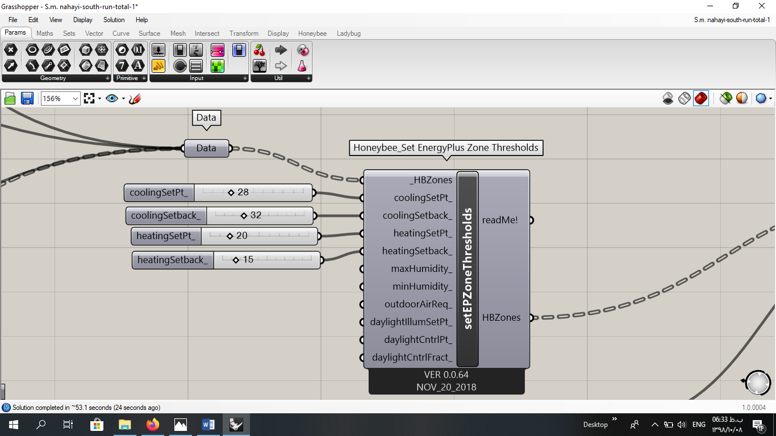Enable wireframe preview mode
This screenshot has width=776, height=436.
coord(685,98)
